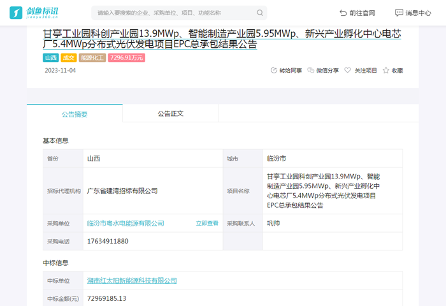Switch to the 公告正文 tab
The image size is (446, 306).
pyautogui.click(x=170, y=113)
